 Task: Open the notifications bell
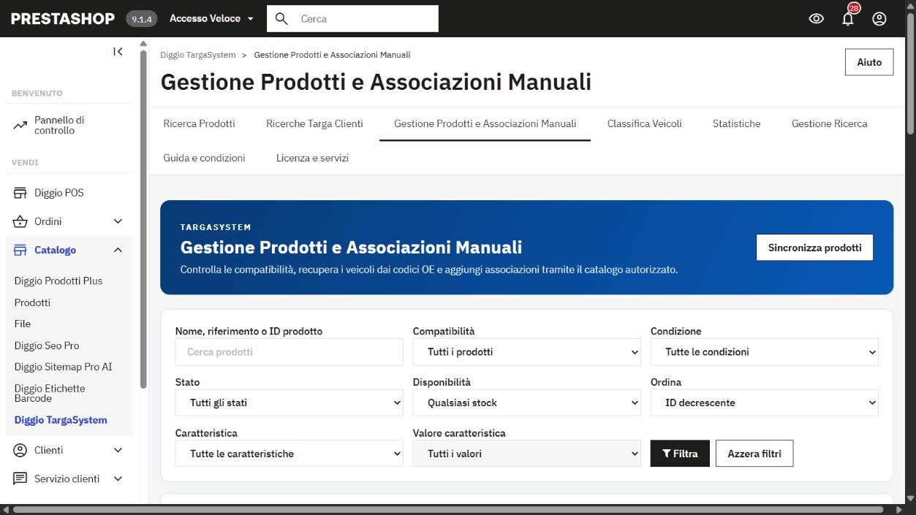848,19
